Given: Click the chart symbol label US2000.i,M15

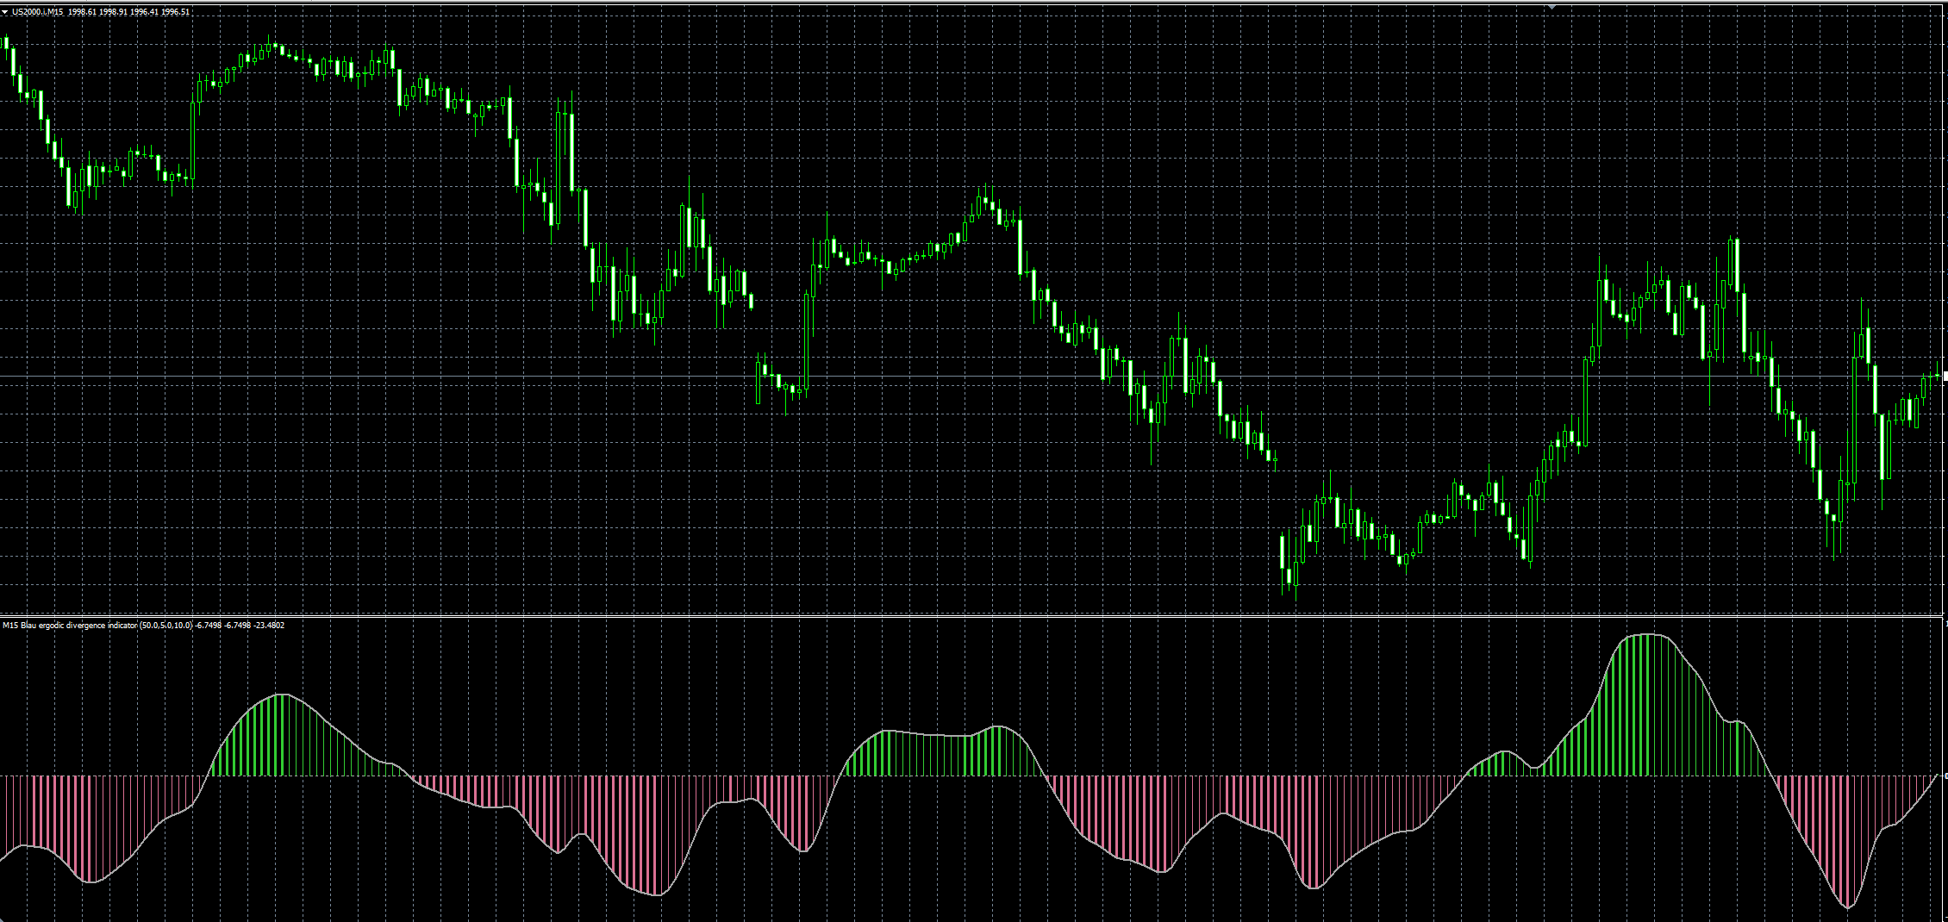Looking at the screenshot, I should pos(37,12).
